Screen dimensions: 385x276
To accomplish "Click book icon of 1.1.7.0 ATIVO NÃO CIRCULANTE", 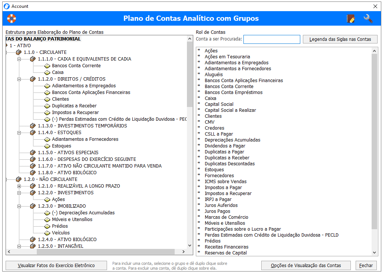I will (33, 166).
